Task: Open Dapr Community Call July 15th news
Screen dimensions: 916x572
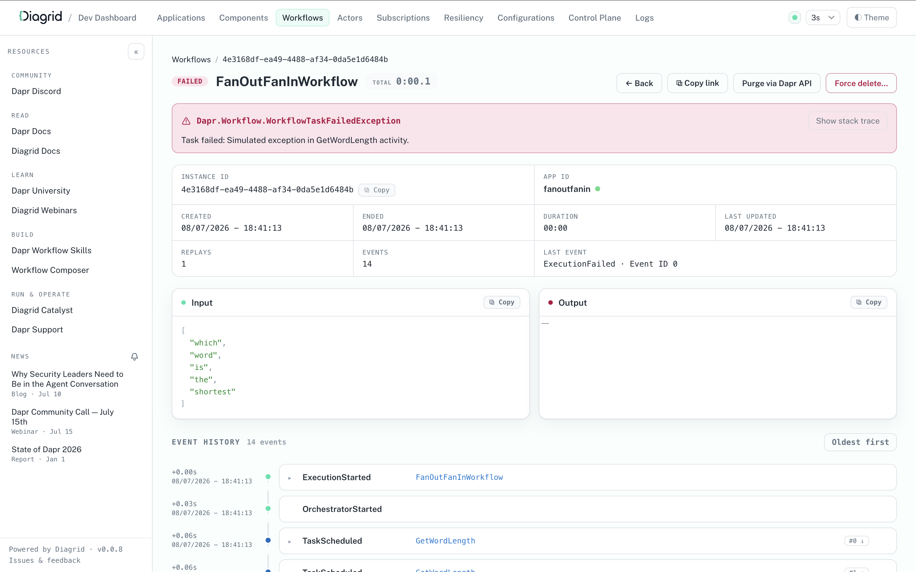Action: pyautogui.click(x=62, y=417)
